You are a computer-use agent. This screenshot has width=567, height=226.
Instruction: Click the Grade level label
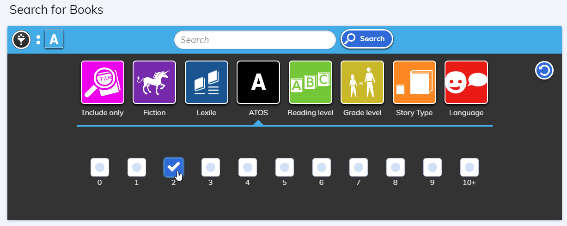point(362,113)
